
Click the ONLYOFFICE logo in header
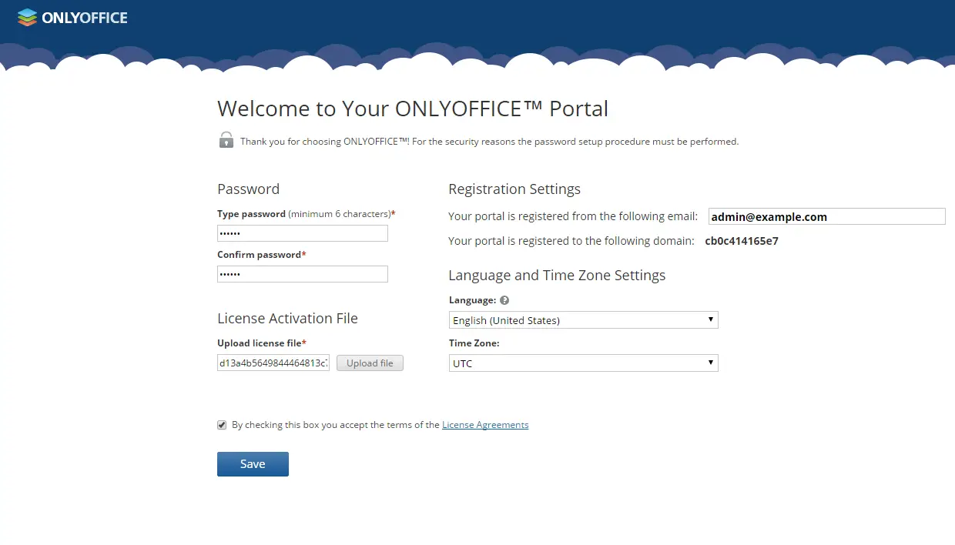[72, 17]
